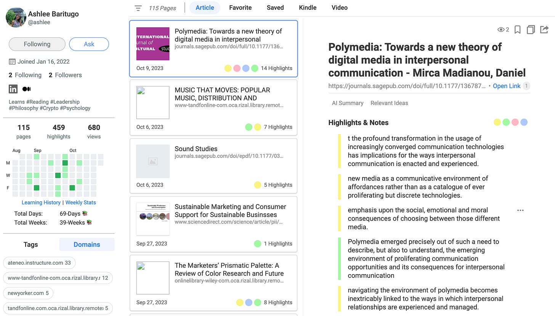Click the Following button
Screen dimensions: 555x316
tap(37, 44)
